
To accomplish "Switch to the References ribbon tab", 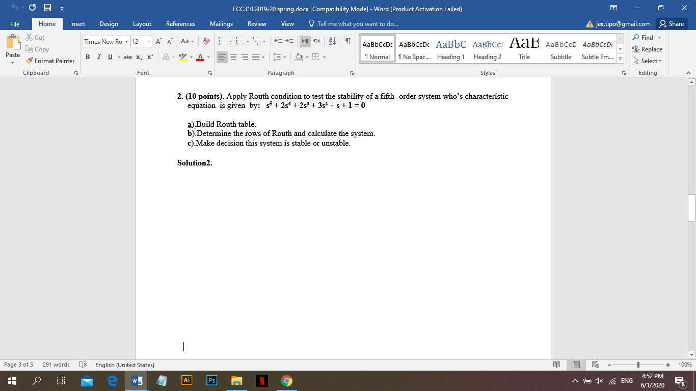I will tap(180, 24).
